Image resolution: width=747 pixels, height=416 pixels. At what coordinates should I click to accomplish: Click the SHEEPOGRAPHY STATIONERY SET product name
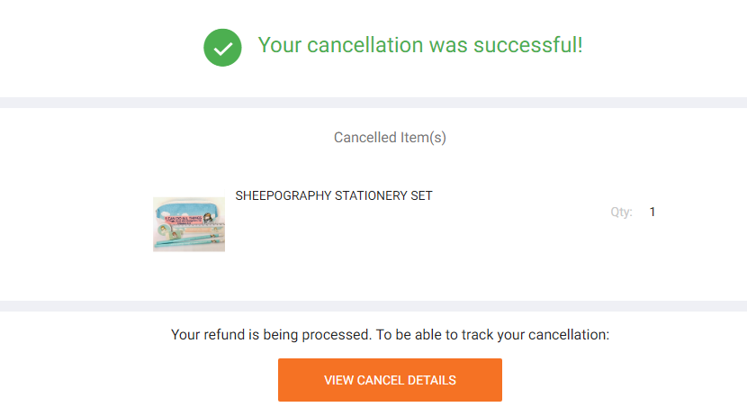[x=334, y=195]
